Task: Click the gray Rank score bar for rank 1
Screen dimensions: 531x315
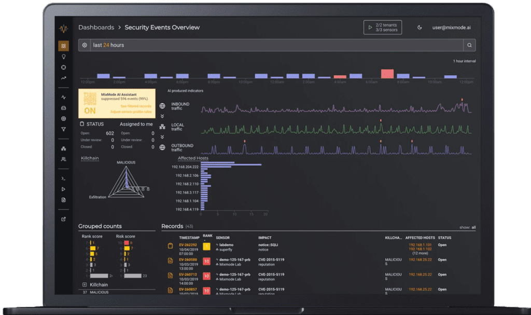Action: [x=99, y=276]
